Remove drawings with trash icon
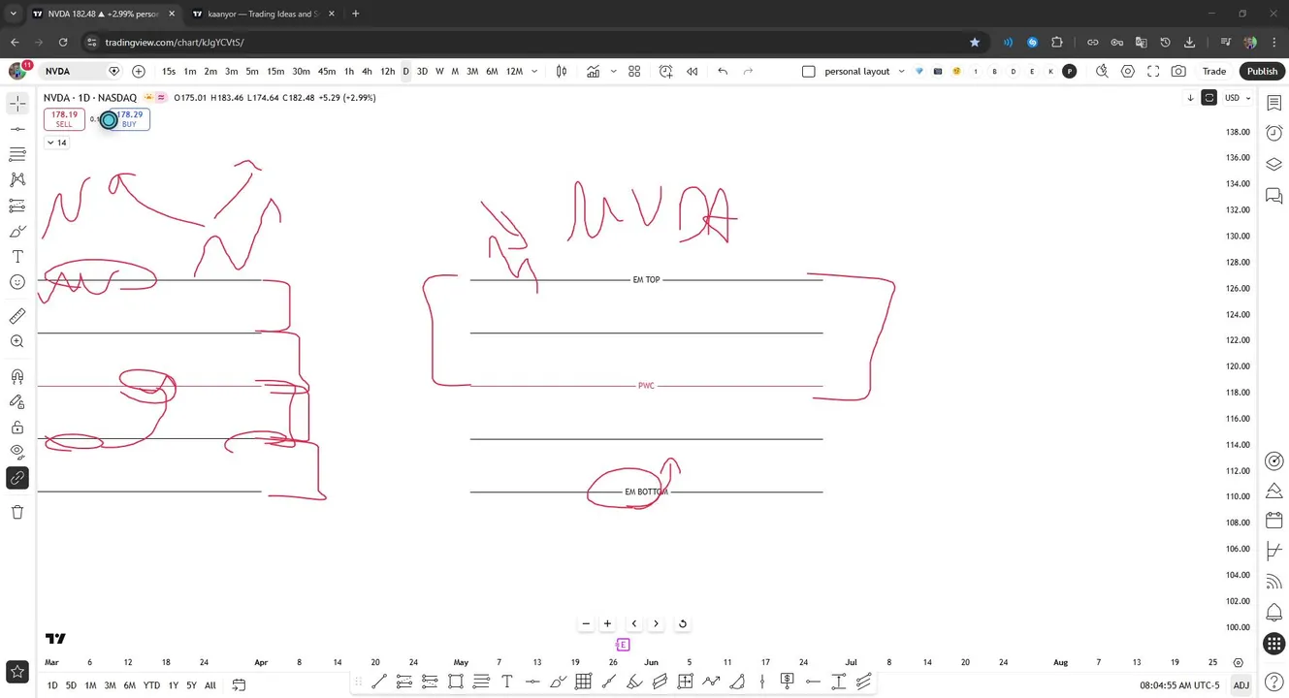Screen dimensions: 1289x698 pyautogui.click(x=17, y=512)
